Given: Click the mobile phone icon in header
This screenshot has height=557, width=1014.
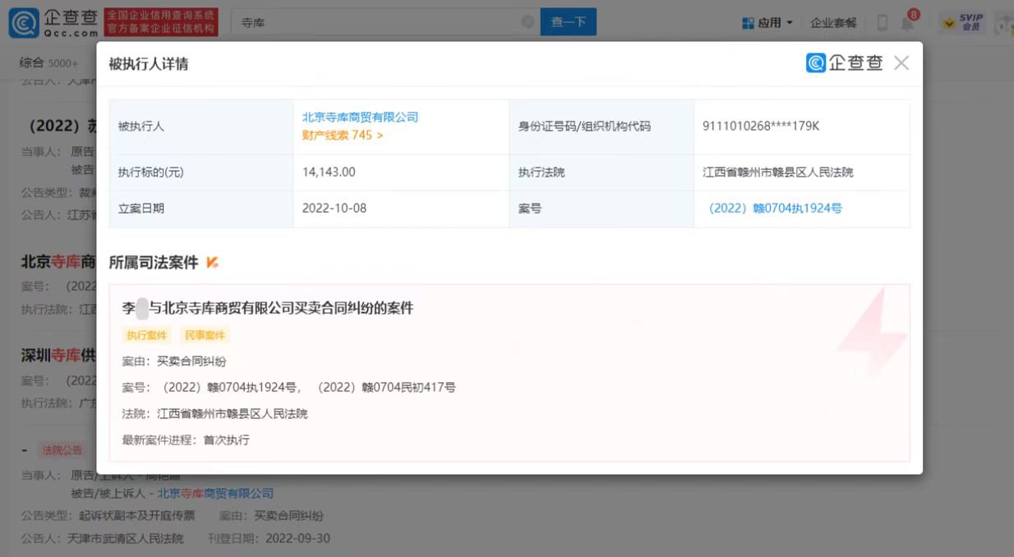Looking at the screenshot, I should 883,23.
